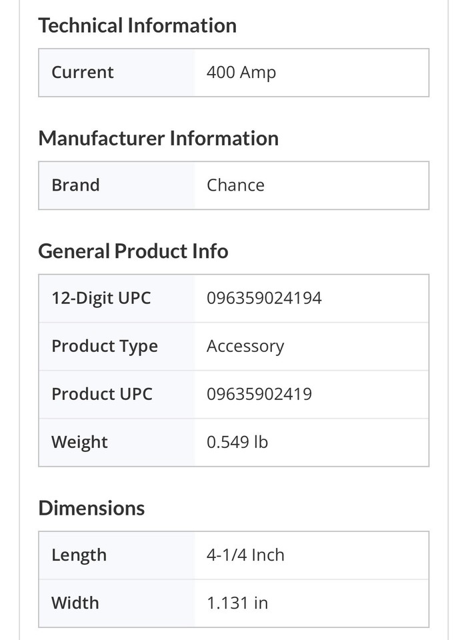Click the 400 Amp value

[241, 73]
